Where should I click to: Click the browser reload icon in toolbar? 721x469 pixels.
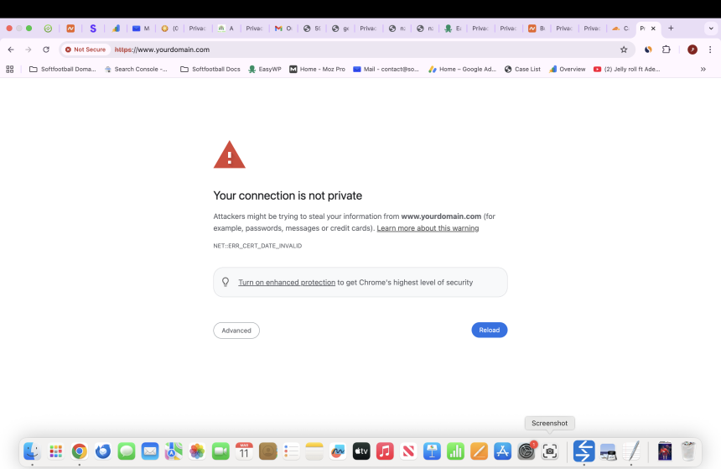(46, 50)
